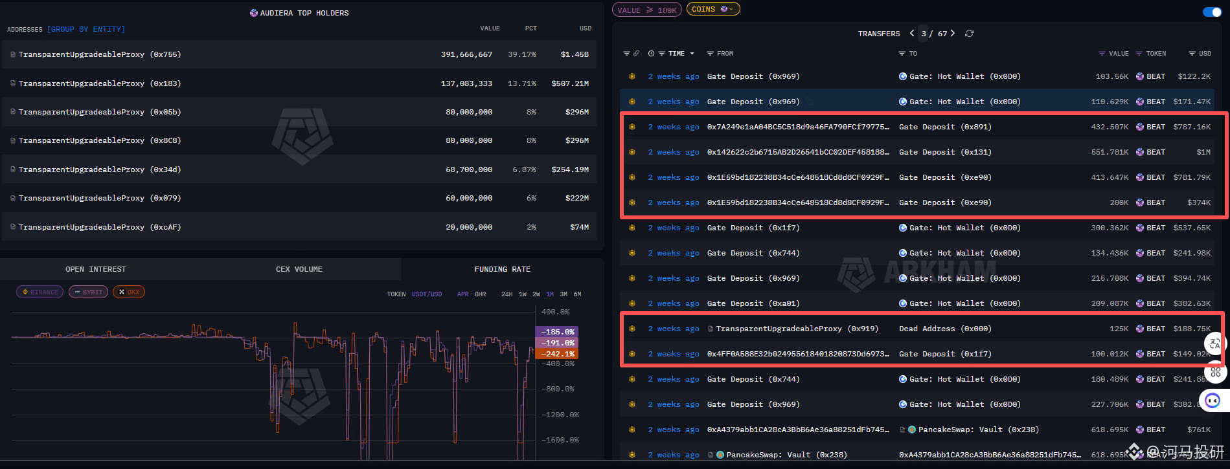Click the PancakeSwap logo in the $761K row
Screen dimensions: 1230x469
click(x=912, y=430)
